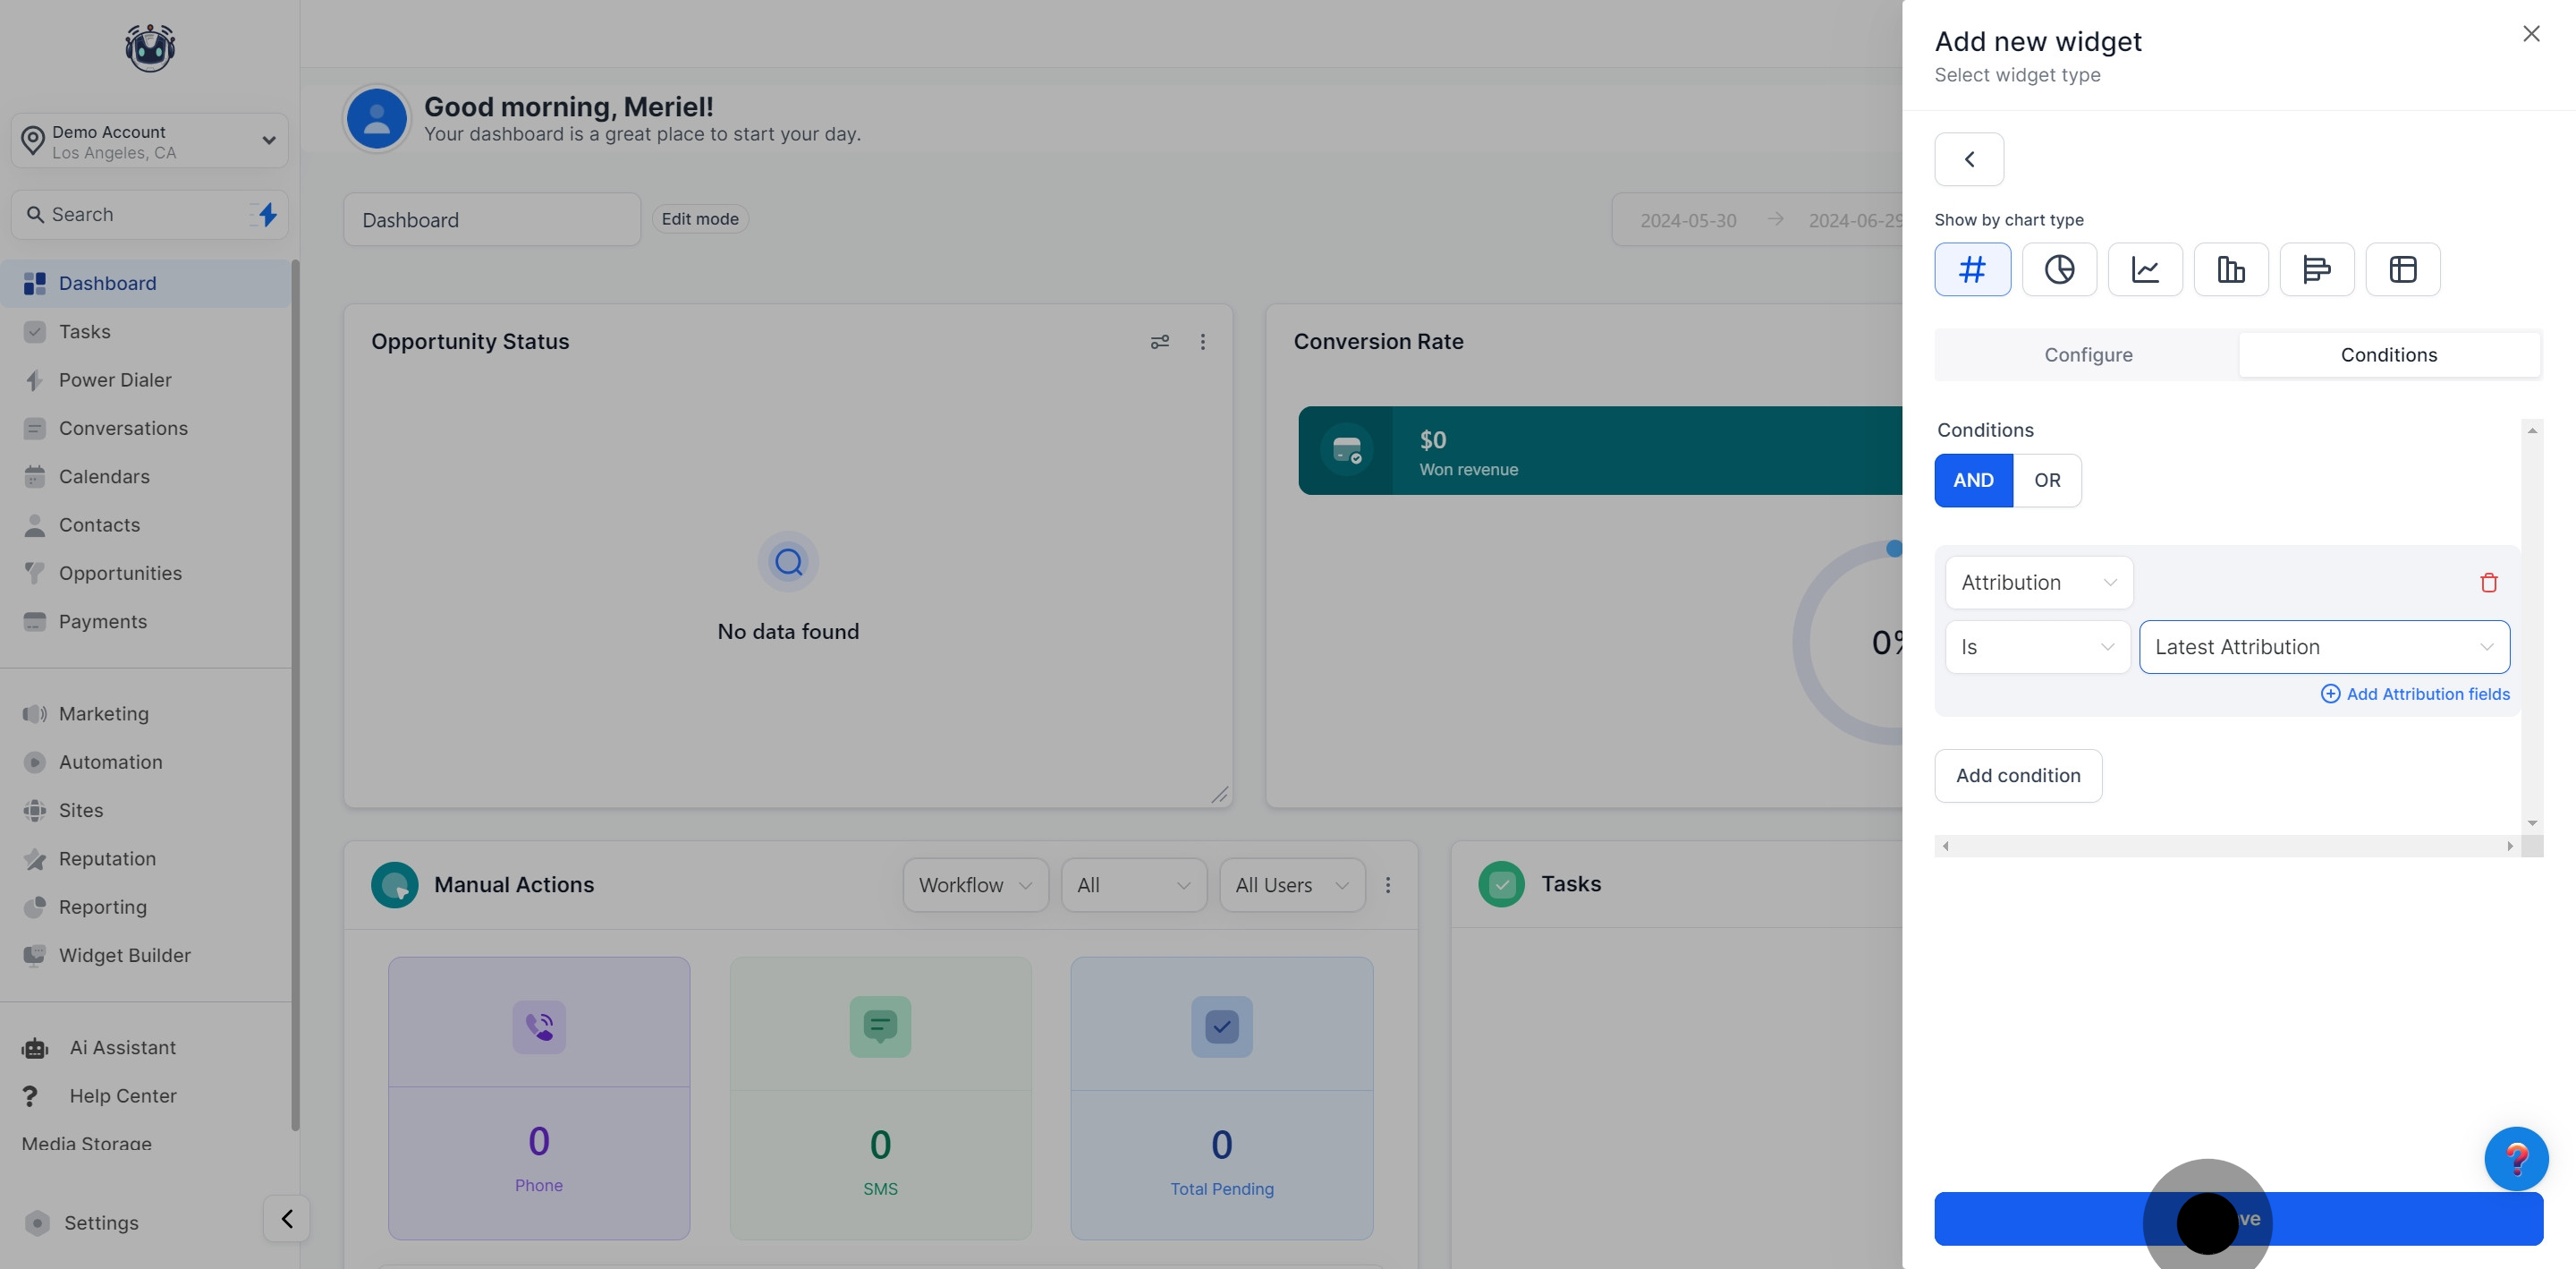Select the line chart type icon

2145,269
